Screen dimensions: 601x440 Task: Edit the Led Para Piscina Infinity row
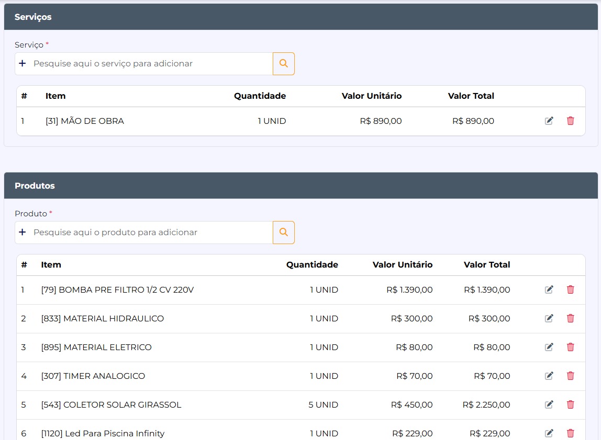click(549, 433)
